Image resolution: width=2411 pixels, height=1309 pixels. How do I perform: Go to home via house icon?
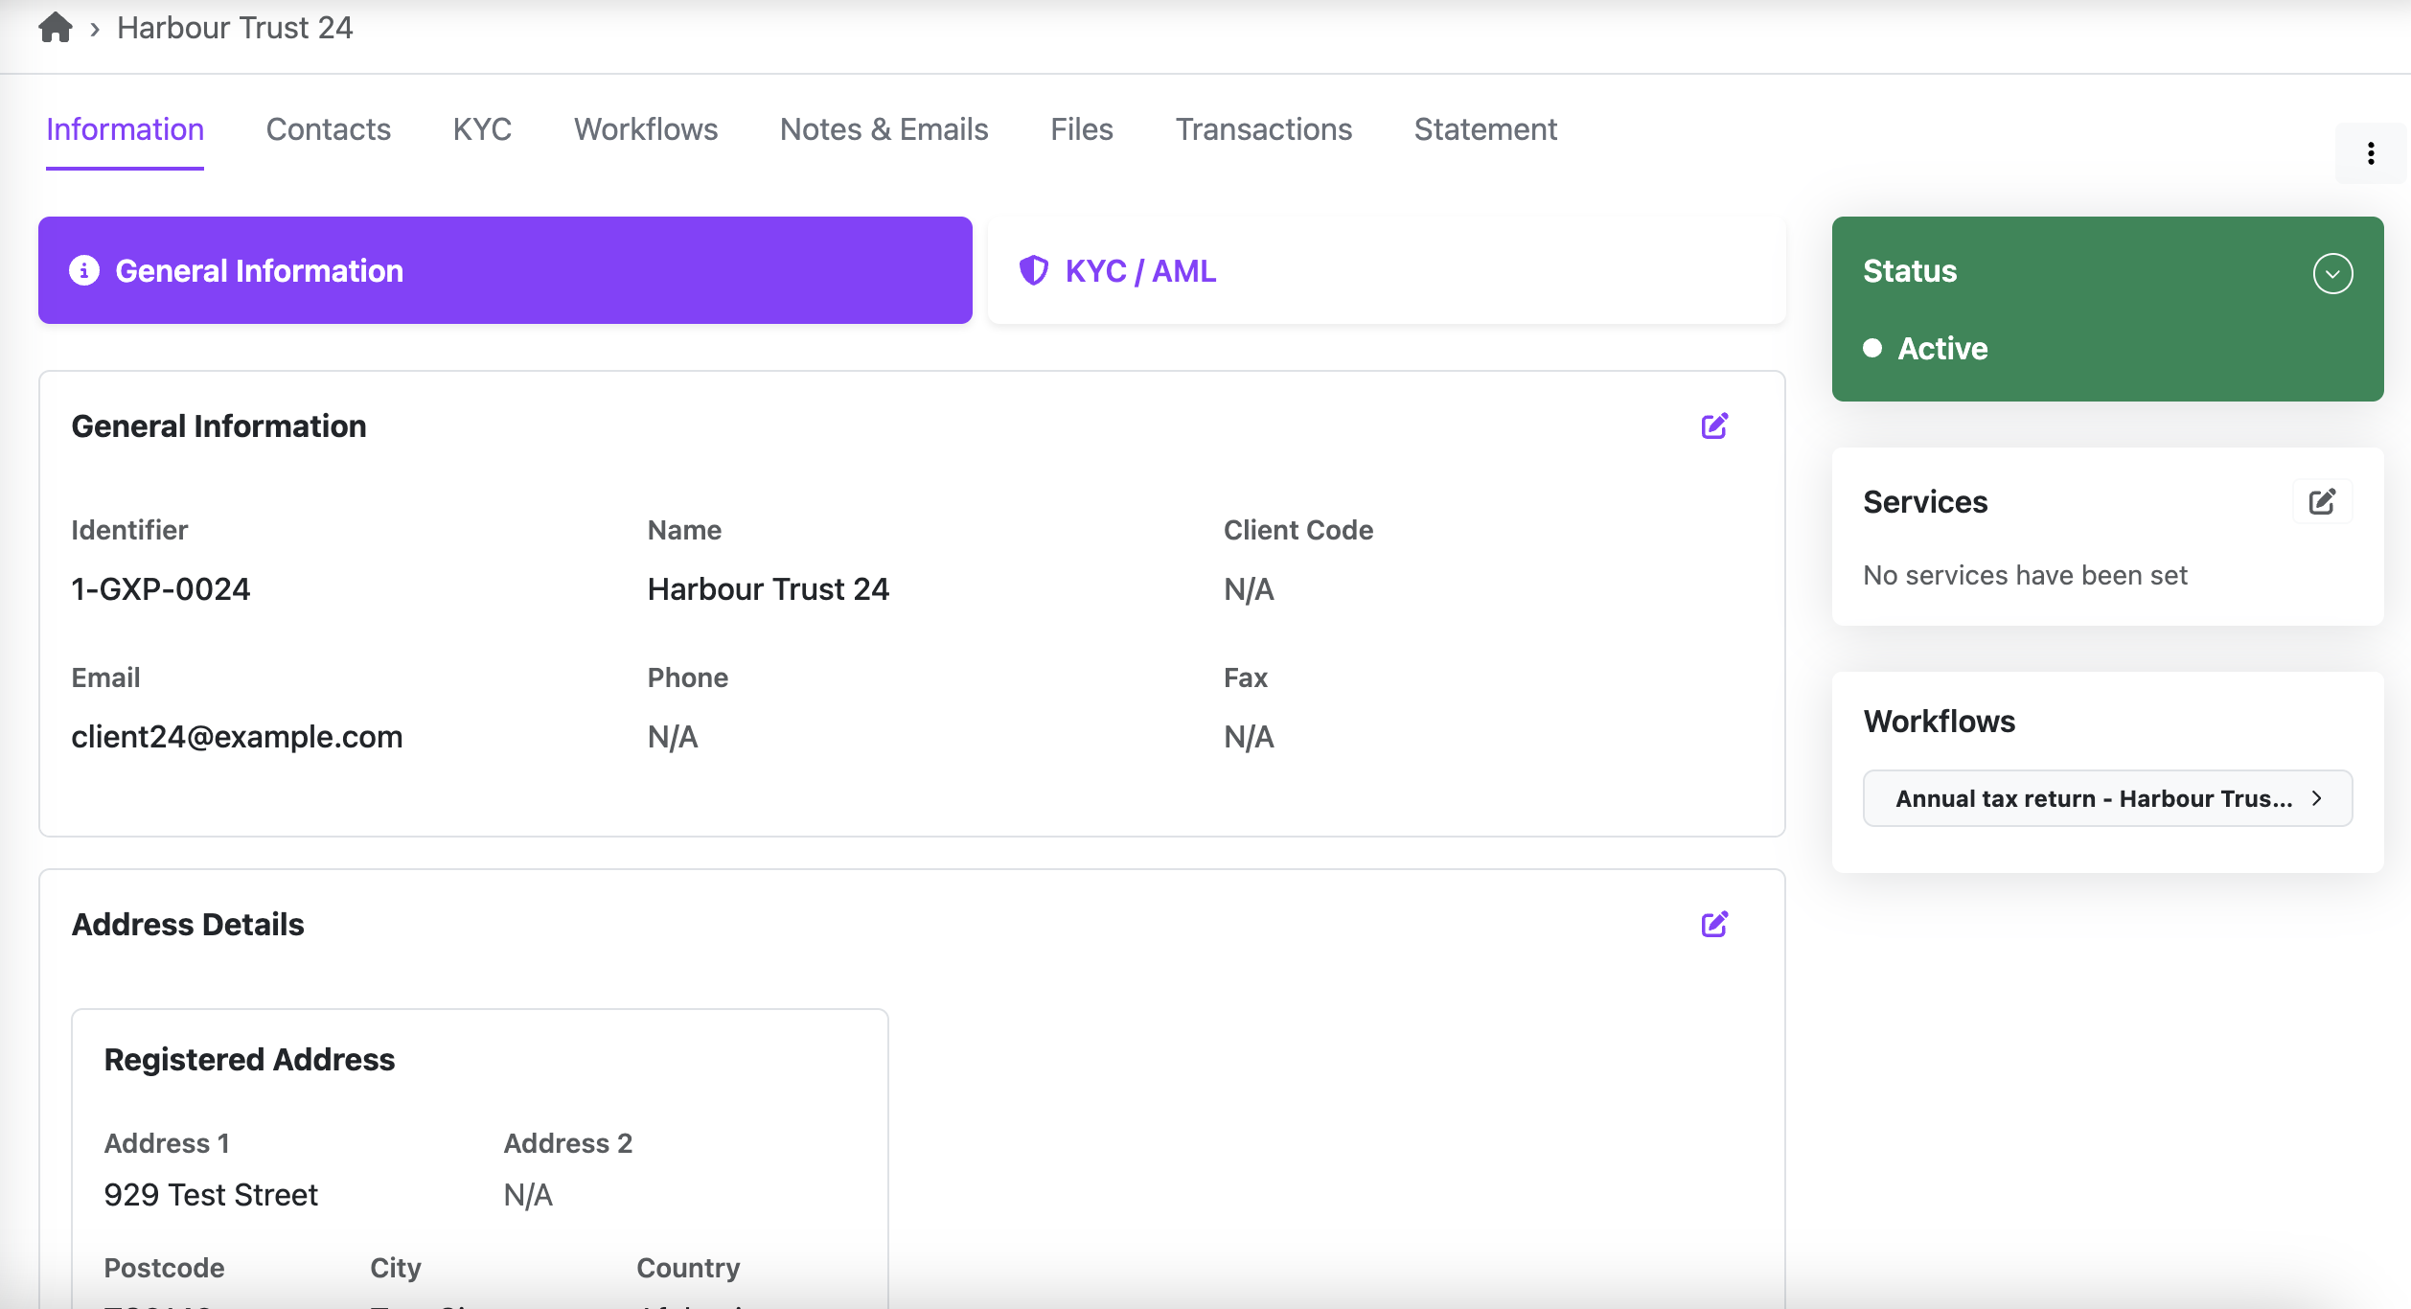click(56, 27)
